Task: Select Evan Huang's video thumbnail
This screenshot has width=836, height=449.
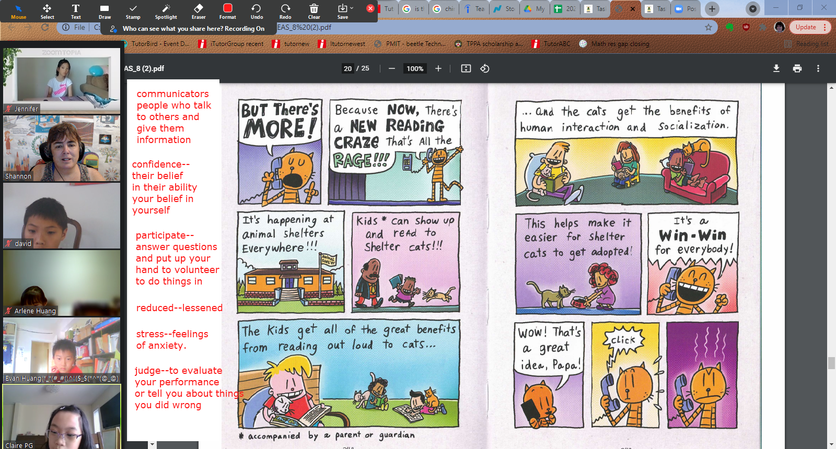Action: [x=62, y=350]
